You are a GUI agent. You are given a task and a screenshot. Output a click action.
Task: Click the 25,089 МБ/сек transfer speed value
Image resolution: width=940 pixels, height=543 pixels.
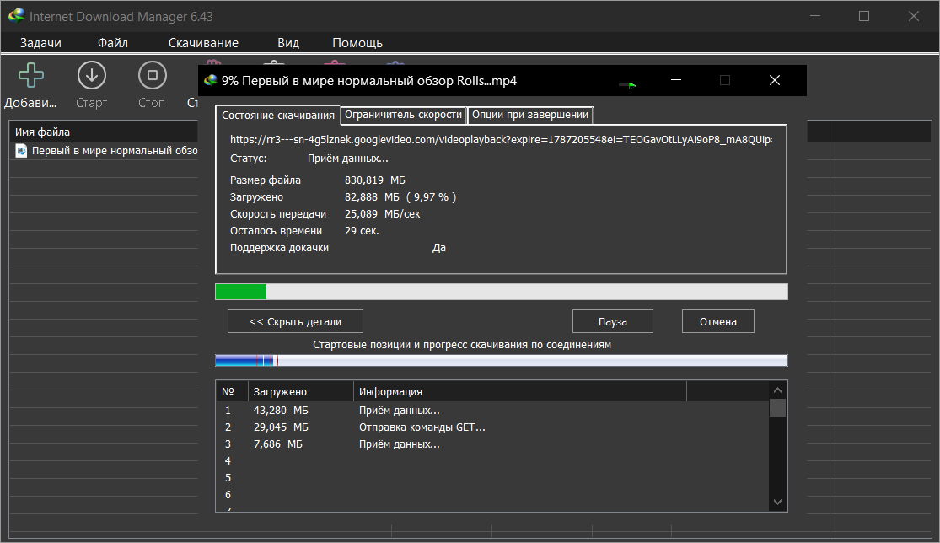coord(383,214)
